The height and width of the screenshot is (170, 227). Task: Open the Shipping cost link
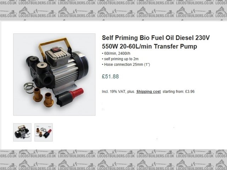pos(148,91)
